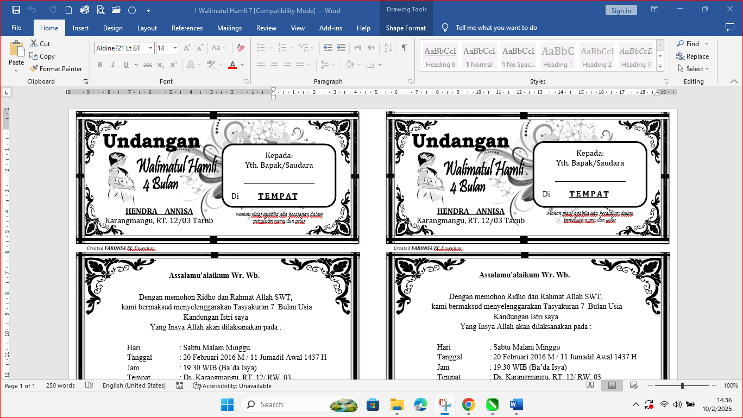
Task: Align text left
Action: (x=261, y=65)
